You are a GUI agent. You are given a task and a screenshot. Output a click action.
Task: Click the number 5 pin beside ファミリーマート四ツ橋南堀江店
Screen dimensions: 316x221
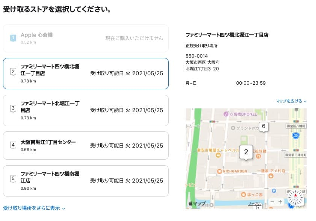click(13, 179)
